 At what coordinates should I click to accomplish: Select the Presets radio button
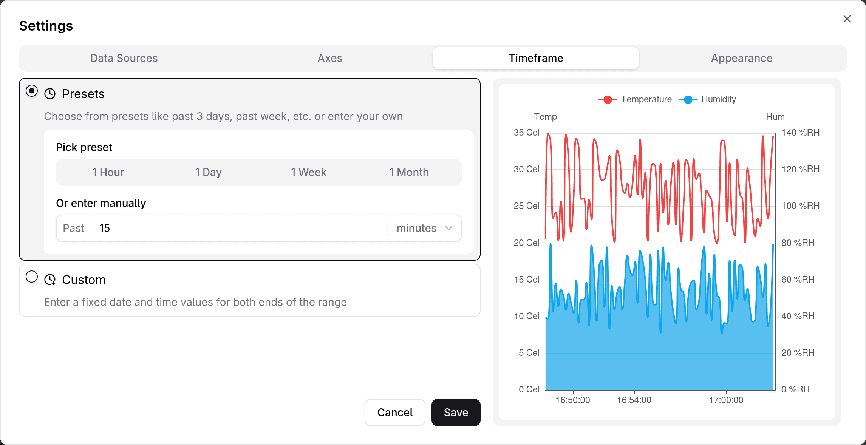pos(32,91)
